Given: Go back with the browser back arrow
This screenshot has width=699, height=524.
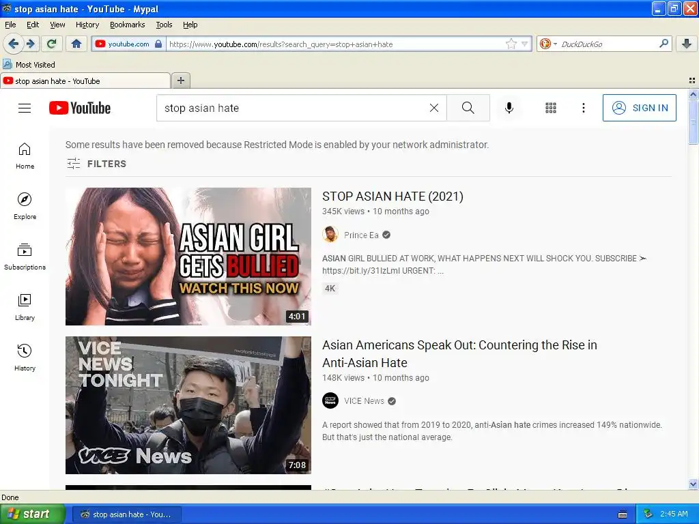Looking at the screenshot, I should pyautogui.click(x=13, y=44).
